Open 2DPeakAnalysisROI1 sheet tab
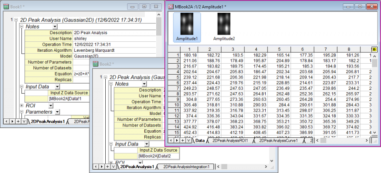The width and height of the screenshot is (381, 173). click(230, 141)
